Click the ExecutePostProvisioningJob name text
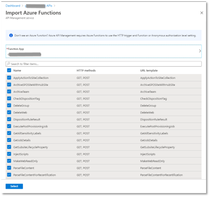 coord(30,127)
